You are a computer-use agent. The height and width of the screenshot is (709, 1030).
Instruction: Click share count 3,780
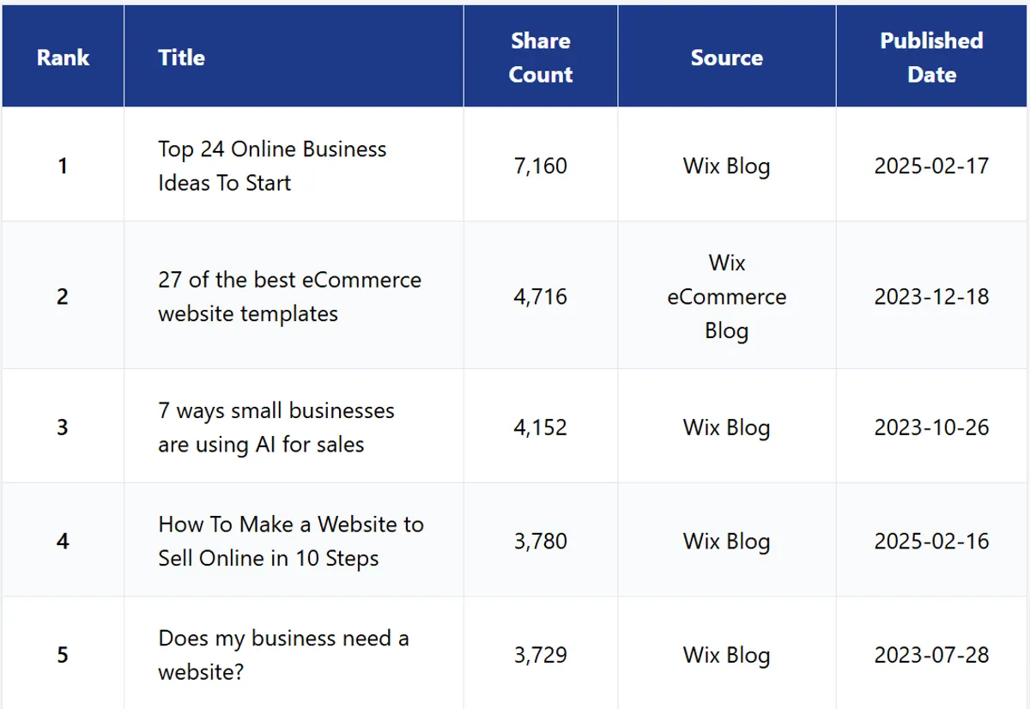541,542
